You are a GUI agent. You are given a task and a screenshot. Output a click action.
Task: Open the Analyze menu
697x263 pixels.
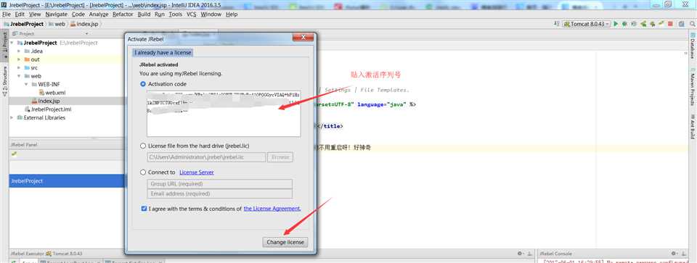click(x=99, y=14)
